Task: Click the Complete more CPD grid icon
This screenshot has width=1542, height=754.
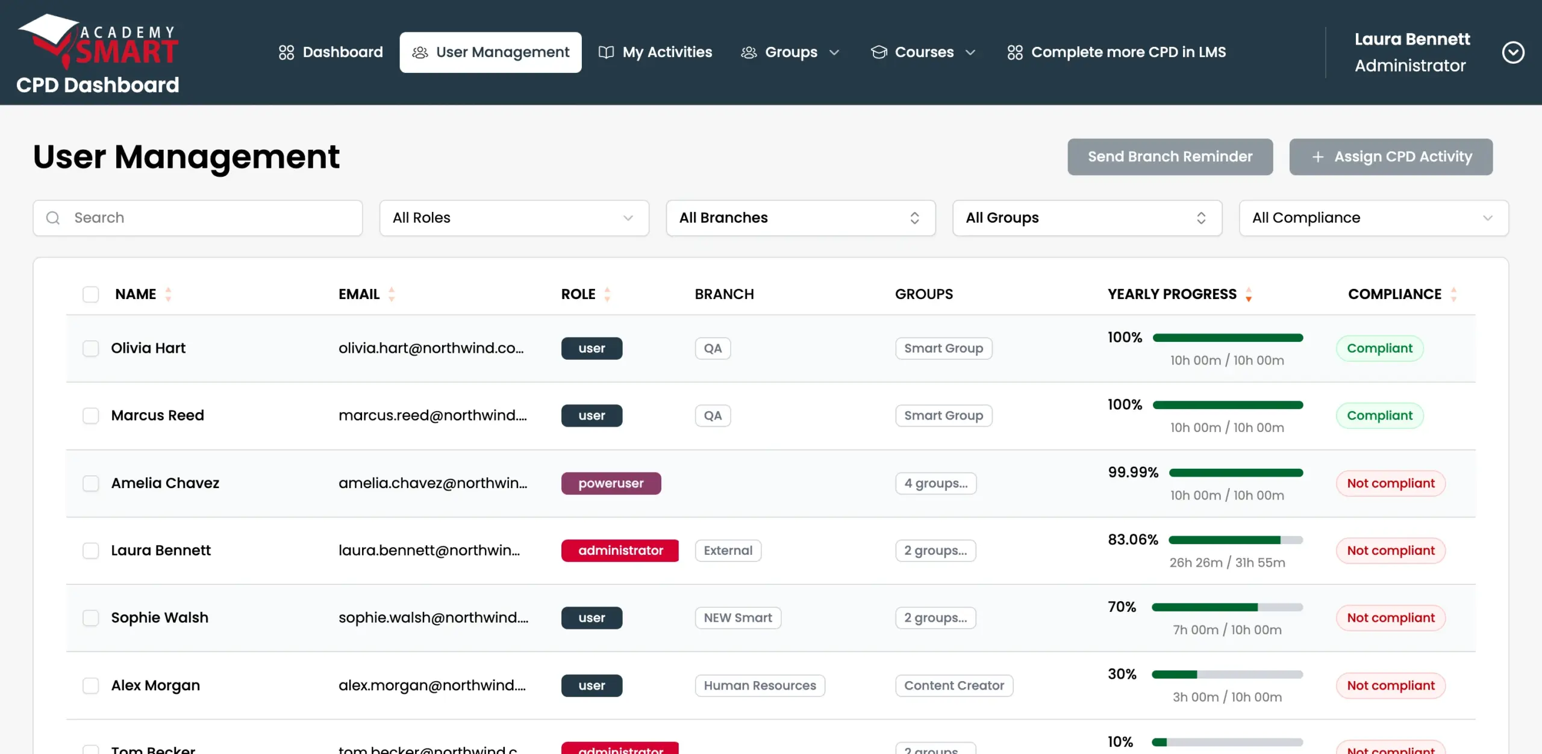Action: pyautogui.click(x=1015, y=52)
